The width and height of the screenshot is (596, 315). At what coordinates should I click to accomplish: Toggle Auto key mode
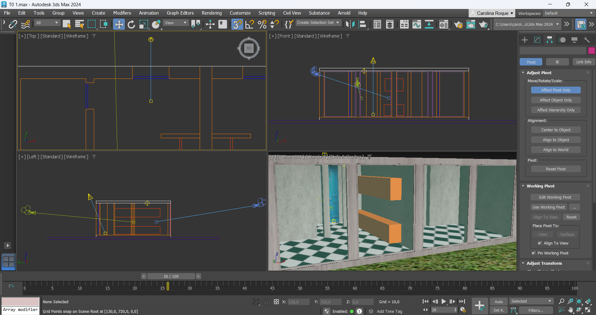point(498,302)
